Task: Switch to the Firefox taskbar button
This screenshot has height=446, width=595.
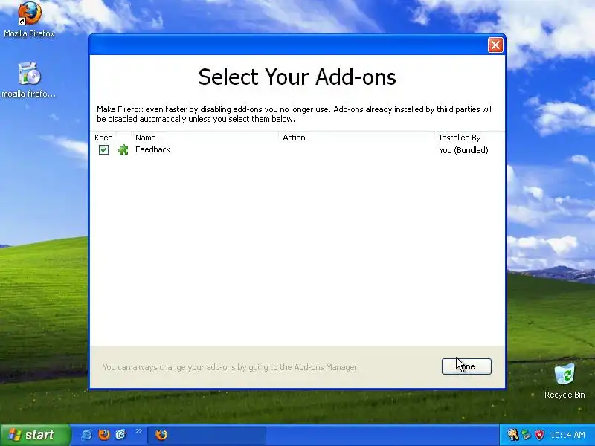Action: coord(207,435)
